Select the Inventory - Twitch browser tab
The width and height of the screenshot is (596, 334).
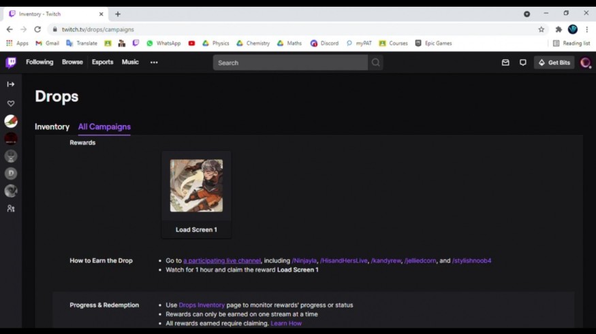tap(56, 14)
